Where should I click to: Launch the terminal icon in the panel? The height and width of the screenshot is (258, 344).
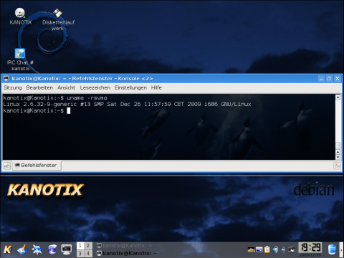[67, 249]
